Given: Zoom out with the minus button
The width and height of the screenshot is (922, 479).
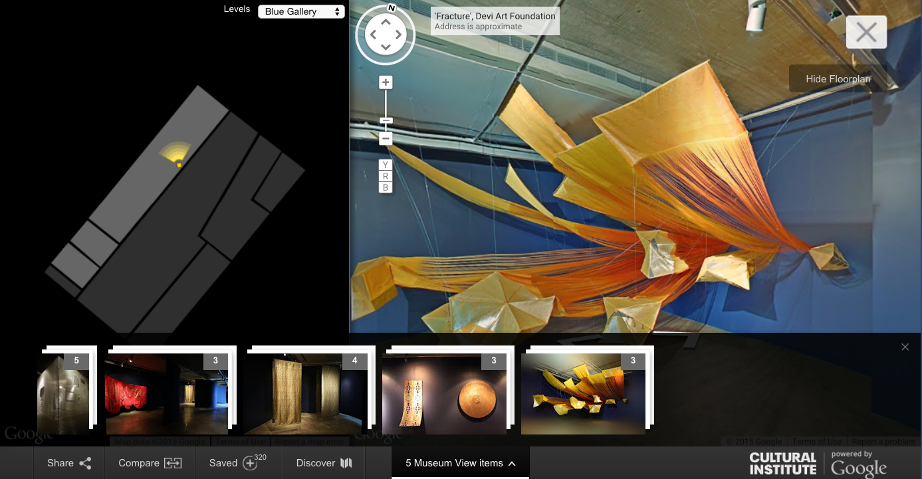Looking at the screenshot, I should pyautogui.click(x=386, y=138).
